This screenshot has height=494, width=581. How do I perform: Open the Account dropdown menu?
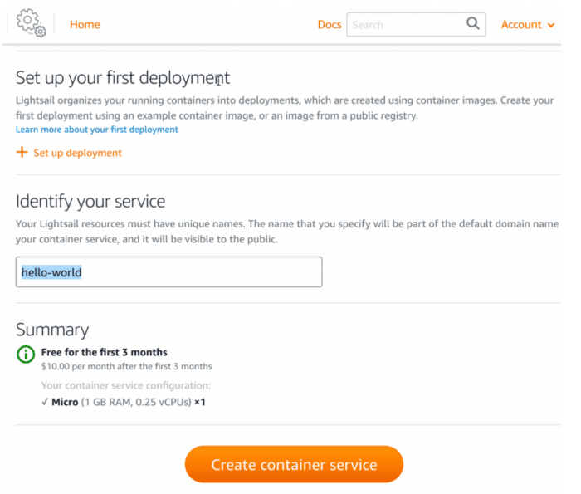(521, 25)
